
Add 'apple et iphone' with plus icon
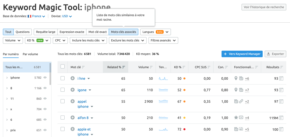(x=73, y=129)
